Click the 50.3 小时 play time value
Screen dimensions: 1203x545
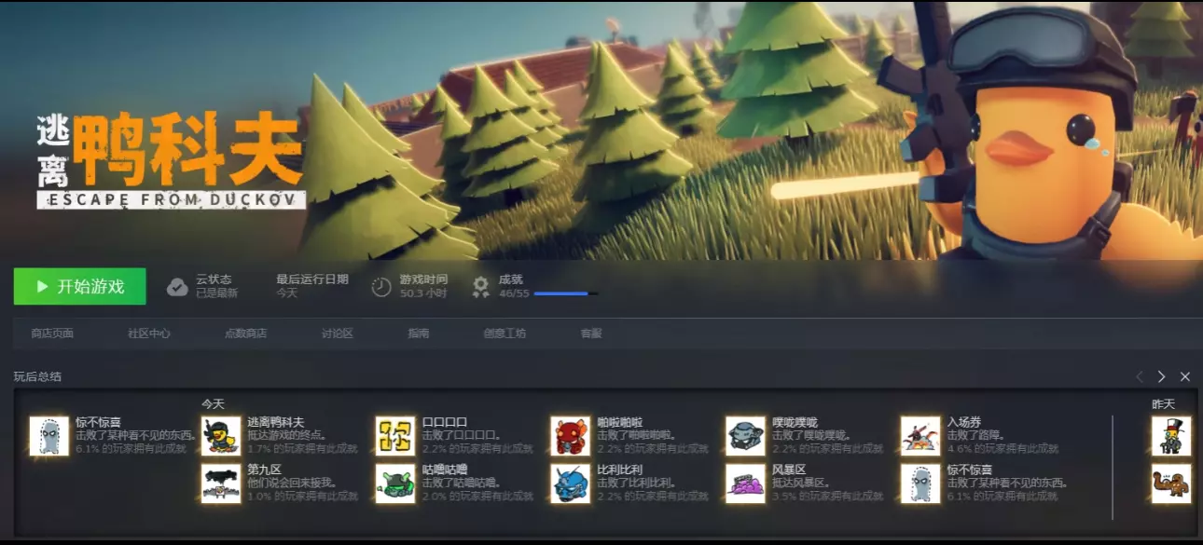tap(423, 293)
